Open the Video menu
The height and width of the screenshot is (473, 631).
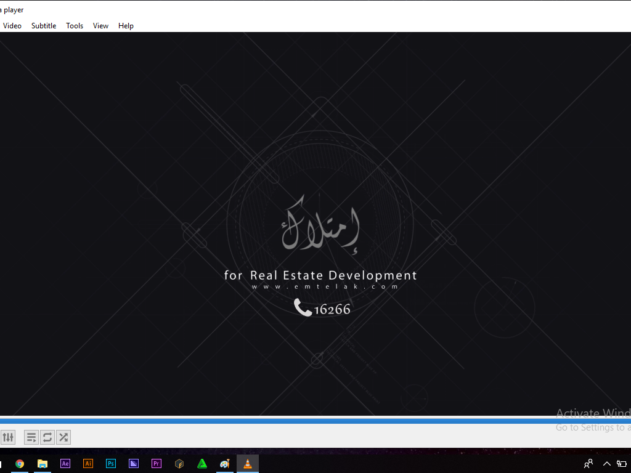coord(12,26)
